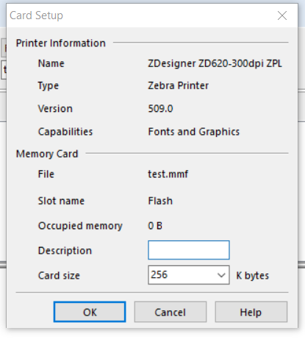This screenshot has width=305, height=339.
Task: Click the 0 B occupied memory value
Action: click(155, 226)
